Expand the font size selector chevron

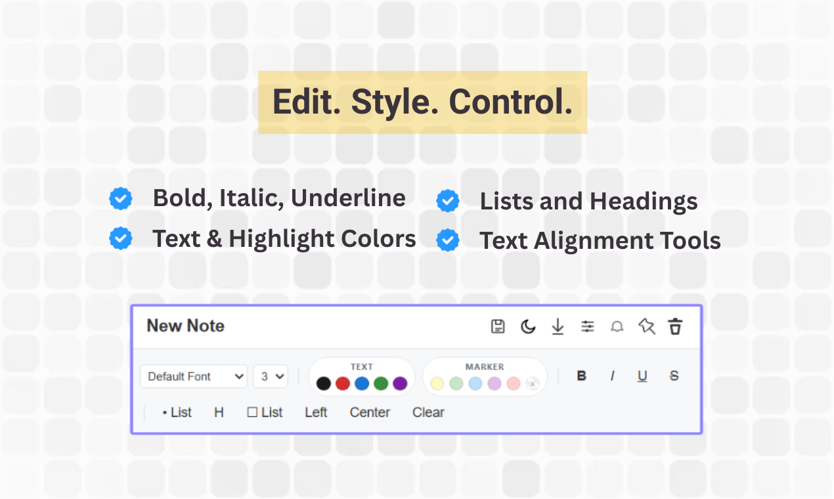coord(278,376)
